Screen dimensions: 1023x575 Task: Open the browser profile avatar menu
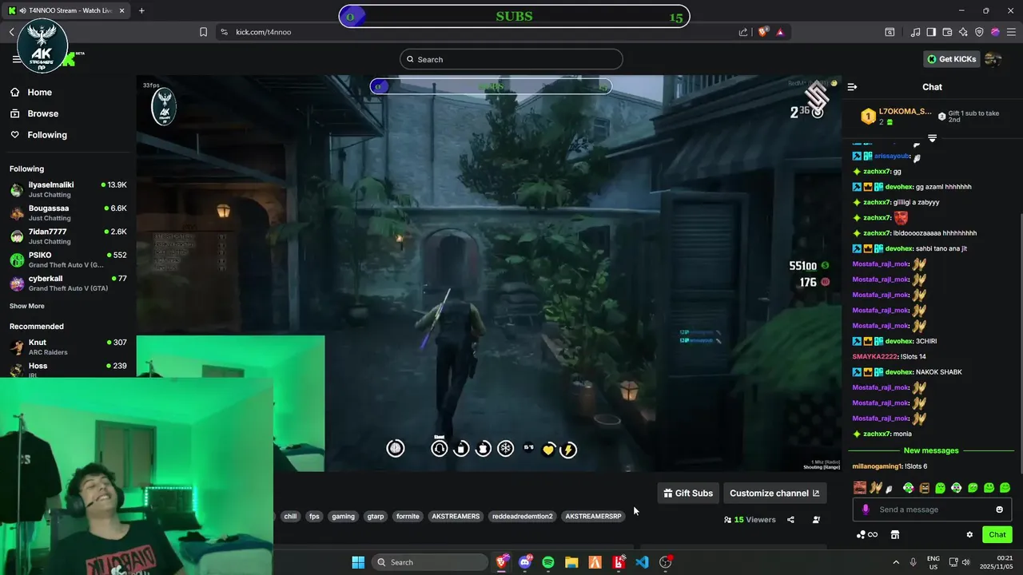pyautogui.click(x=995, y=32)
